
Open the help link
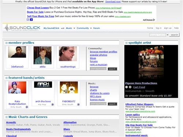coord(176,28)
